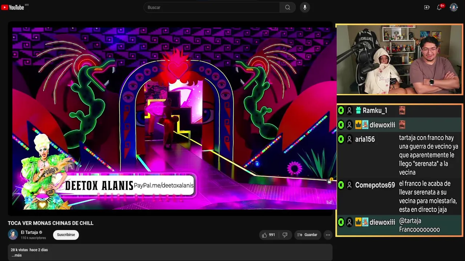Expand description with ...más
The width and height of the screenshot is (465, 261).
click(16, 255)
